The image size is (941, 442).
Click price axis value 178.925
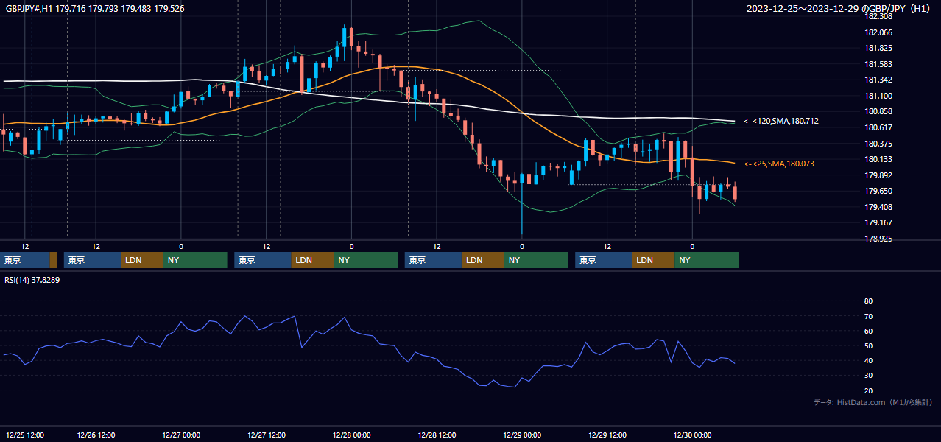878,239
